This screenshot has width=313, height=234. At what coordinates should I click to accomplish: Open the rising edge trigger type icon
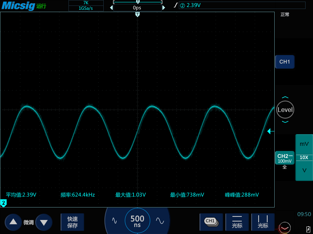(x=176, y=5)
